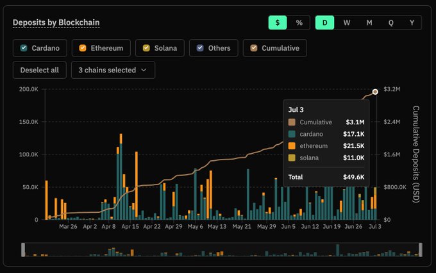Image resolution: width=436 pixels, height=273 pixels.
Task: Open the 3 chains selected dropdown
Action: [113, 70]
